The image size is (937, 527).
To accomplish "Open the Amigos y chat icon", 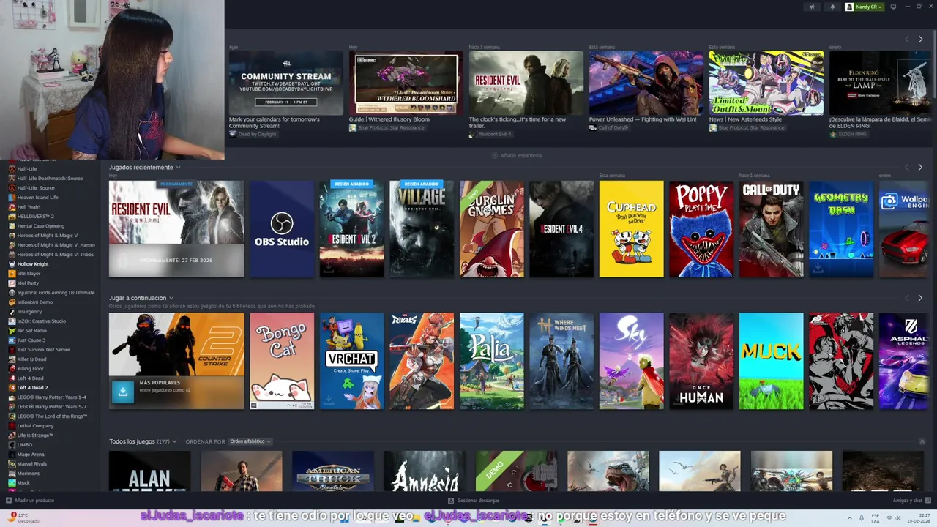I will [927, 501].
